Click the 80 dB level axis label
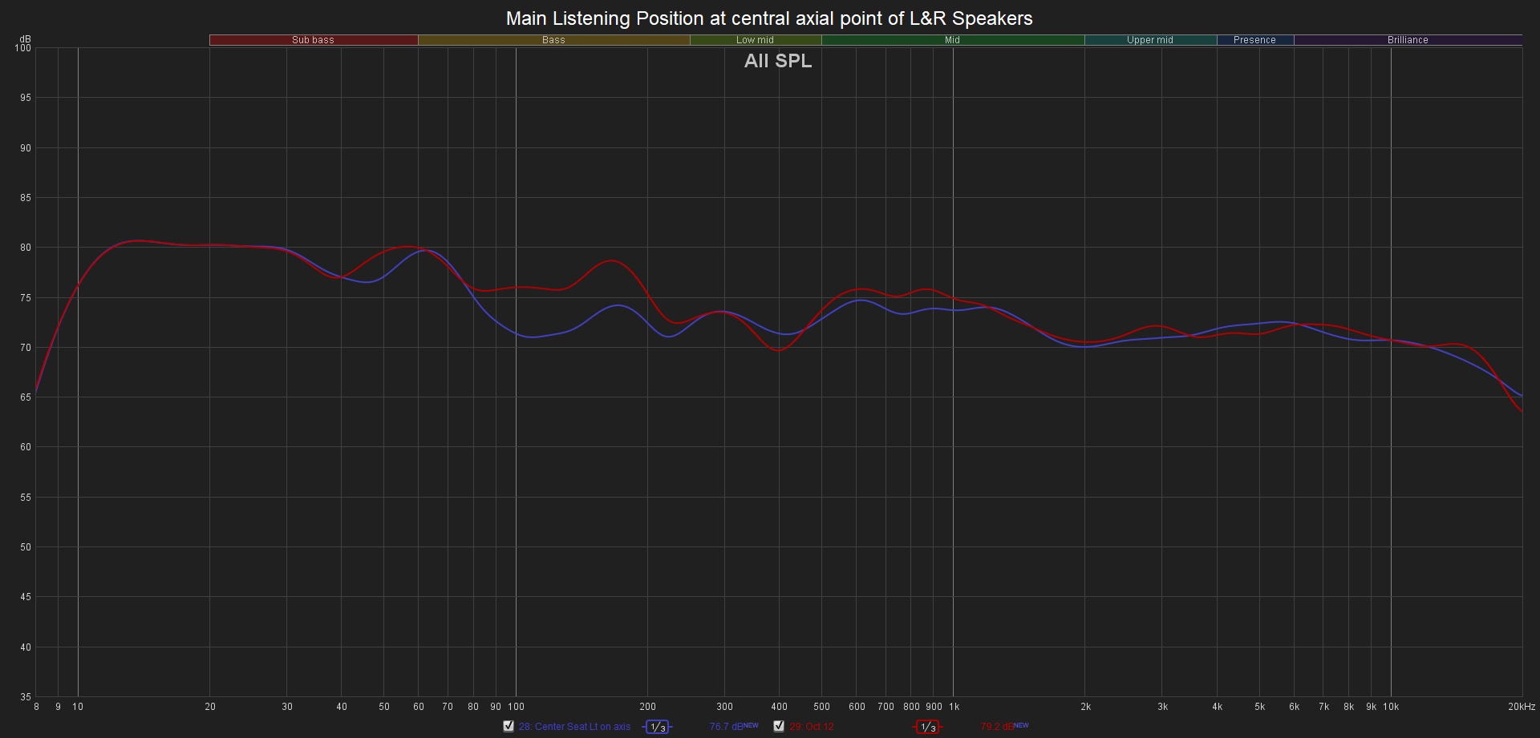This screenshot has height=738, width=1540. click(26, 248)
